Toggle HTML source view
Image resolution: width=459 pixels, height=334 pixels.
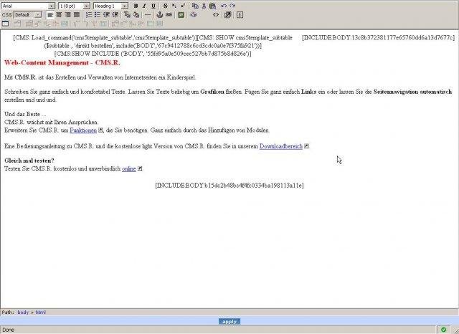216,14
